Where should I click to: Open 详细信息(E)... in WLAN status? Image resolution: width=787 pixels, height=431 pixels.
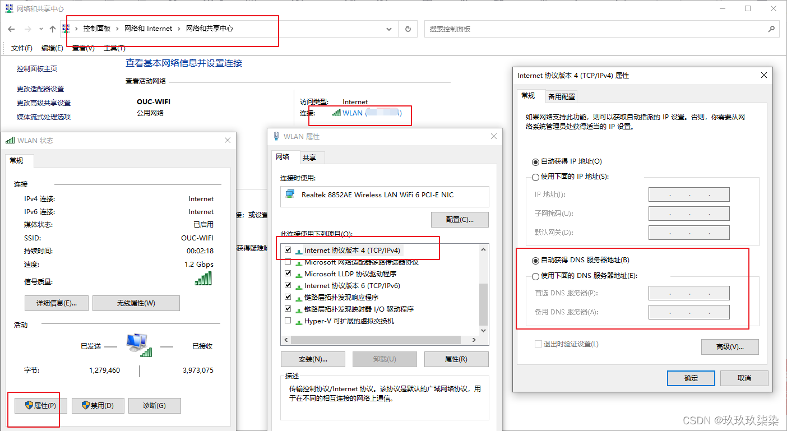pyautogui.click(x=57, y=303)
